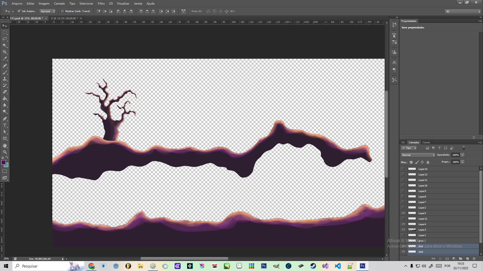Hide Layer3 eye icon

(x=403, y=230)
